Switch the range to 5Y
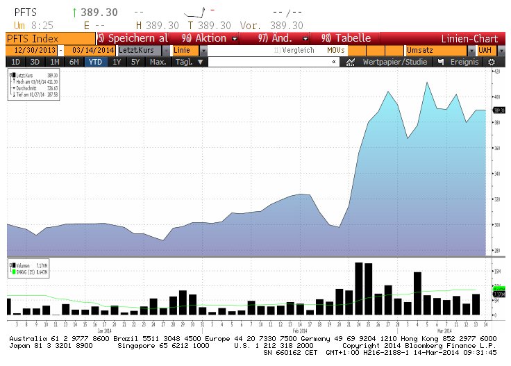511x366 pixels. coord(135,62)
